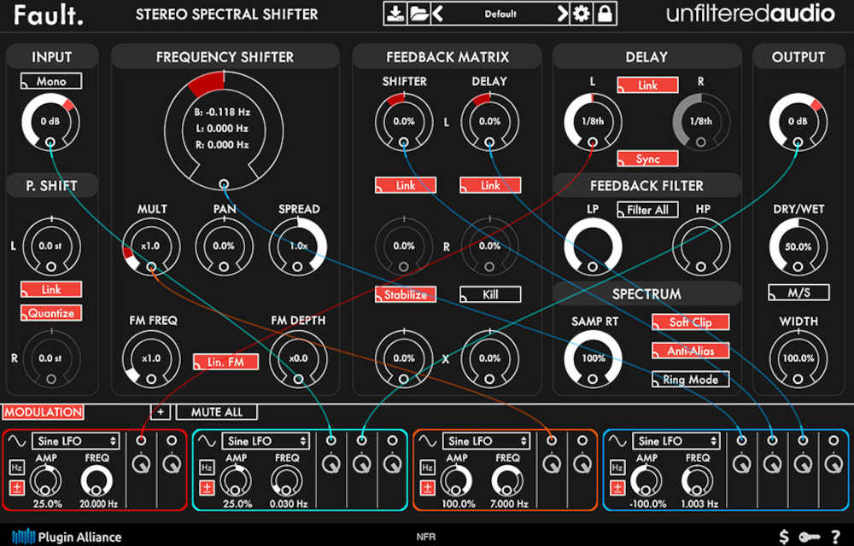The image size is (854, 546).
Task: Enable Sync in the Delay section
Action: pos(646,159)
